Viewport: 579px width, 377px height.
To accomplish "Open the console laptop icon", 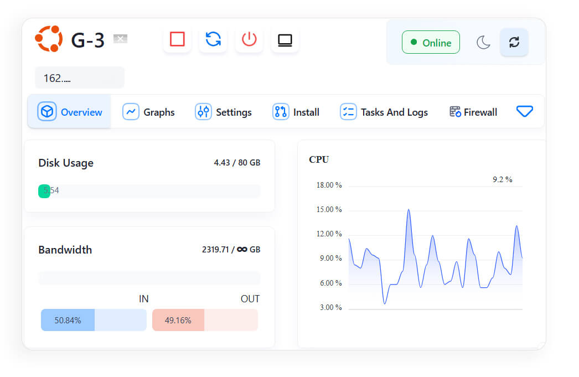I will (285, 40).
